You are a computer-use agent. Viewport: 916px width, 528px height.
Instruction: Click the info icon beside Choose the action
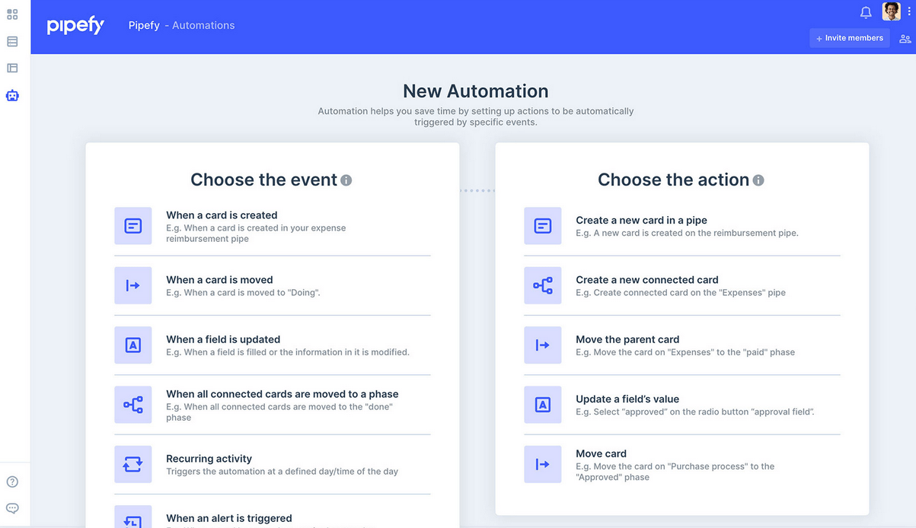click(x=758, y=180)
